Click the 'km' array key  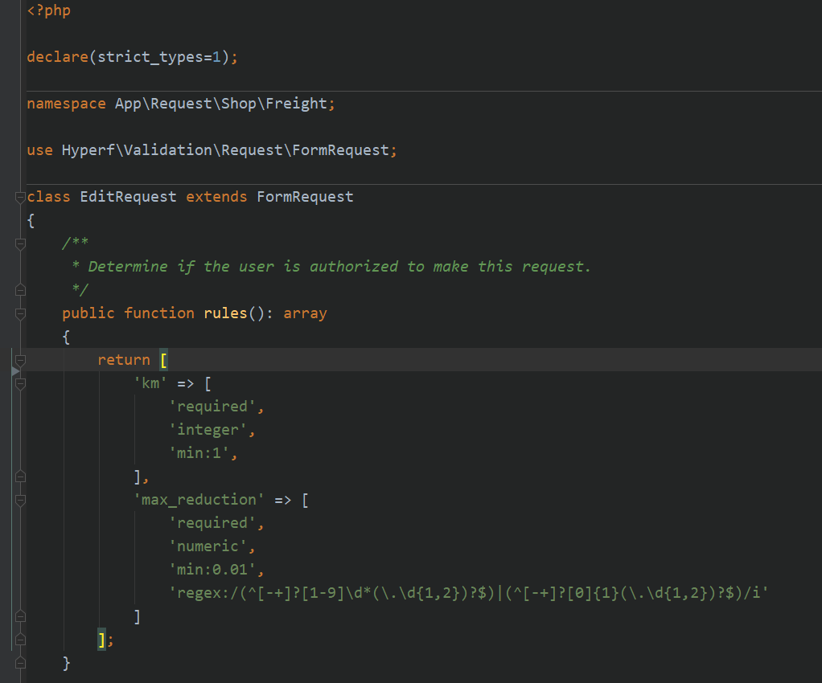(150, 383)
